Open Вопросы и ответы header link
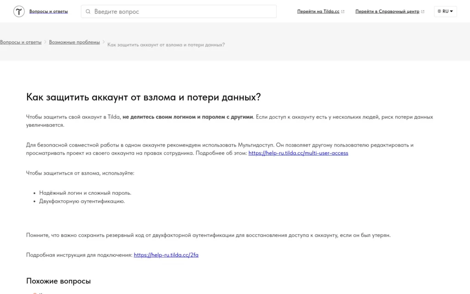470x294 pixels. tap(49, 11)
